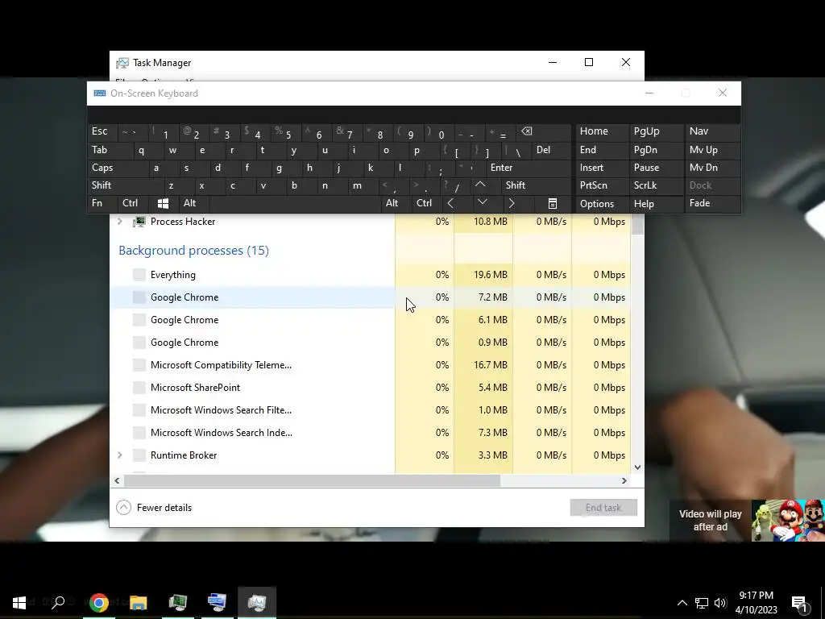Image resolution: width=825 pixels, height=619 pixels.
Task: Show hidden system tray icons
Action: tap(682, 603)
